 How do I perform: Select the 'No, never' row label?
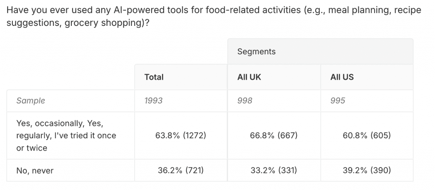[35, 171]
